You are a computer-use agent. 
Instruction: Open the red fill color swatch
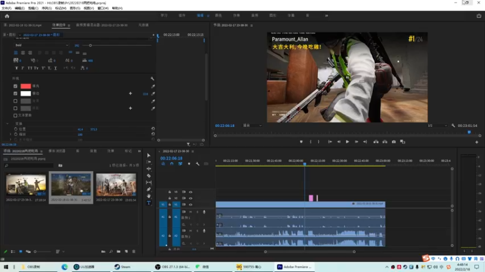pos(25,86)
